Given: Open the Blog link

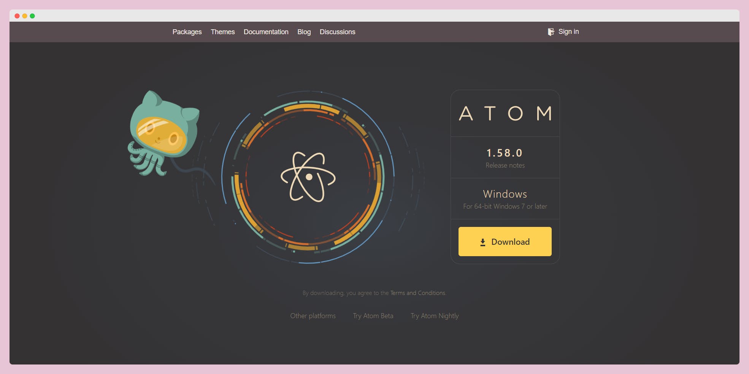Looking at the screenshot, I should click(304, 32).
